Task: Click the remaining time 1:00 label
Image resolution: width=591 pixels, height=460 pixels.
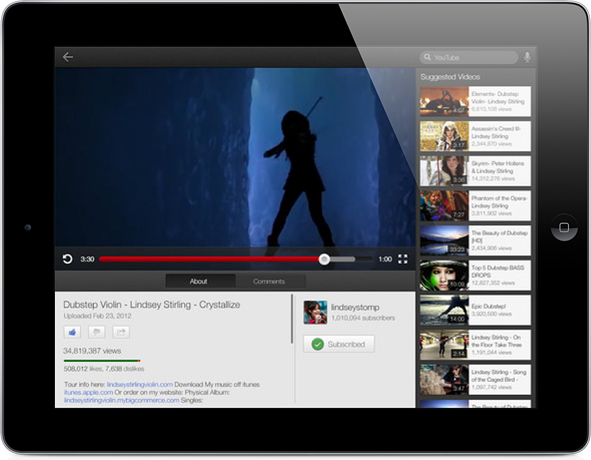Action: tap(385, 259)
